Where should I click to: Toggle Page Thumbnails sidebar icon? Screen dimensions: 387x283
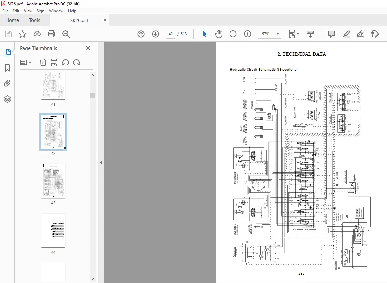[8, 53]
